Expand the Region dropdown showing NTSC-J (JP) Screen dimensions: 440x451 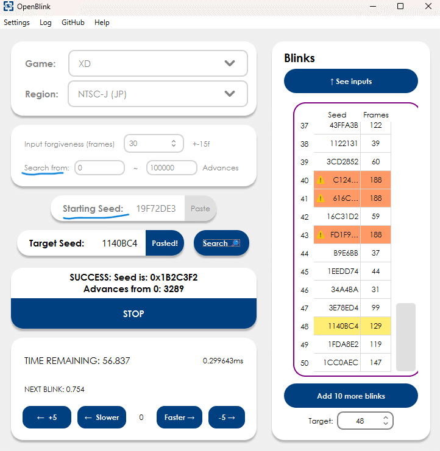[x=158, y=94]
